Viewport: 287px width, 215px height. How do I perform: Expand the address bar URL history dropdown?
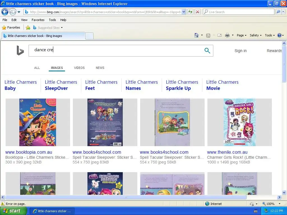pyautogui.click(x=184, y=12)
